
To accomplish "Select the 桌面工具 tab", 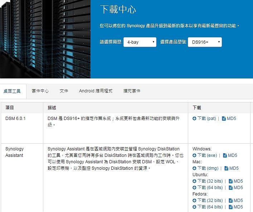I will [12, 91].
